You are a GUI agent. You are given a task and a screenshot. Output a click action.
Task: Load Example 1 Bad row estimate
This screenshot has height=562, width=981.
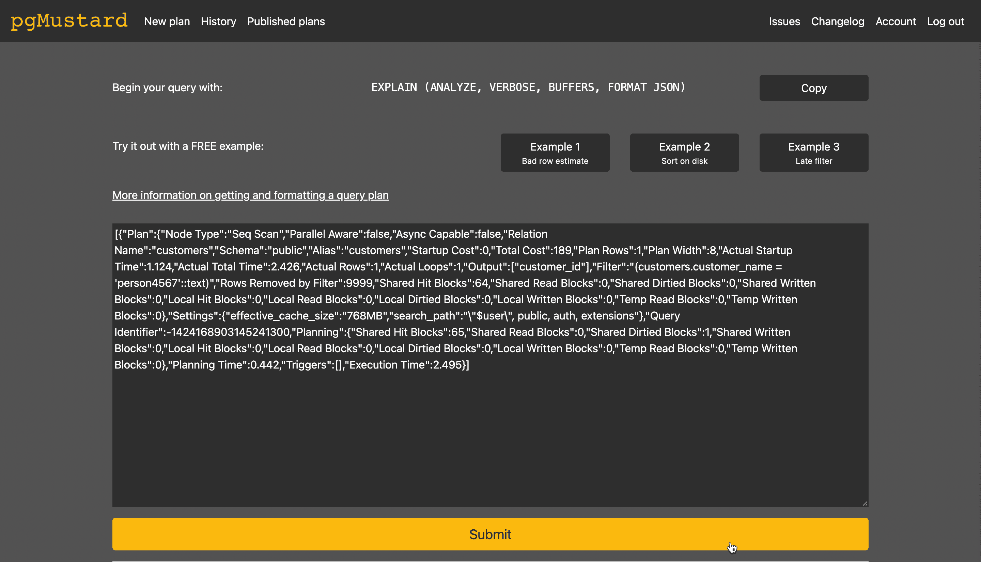(x=555, y=153)
